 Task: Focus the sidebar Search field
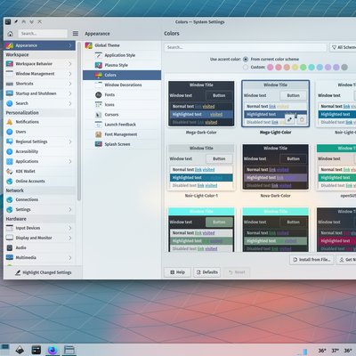coord(43,34)
